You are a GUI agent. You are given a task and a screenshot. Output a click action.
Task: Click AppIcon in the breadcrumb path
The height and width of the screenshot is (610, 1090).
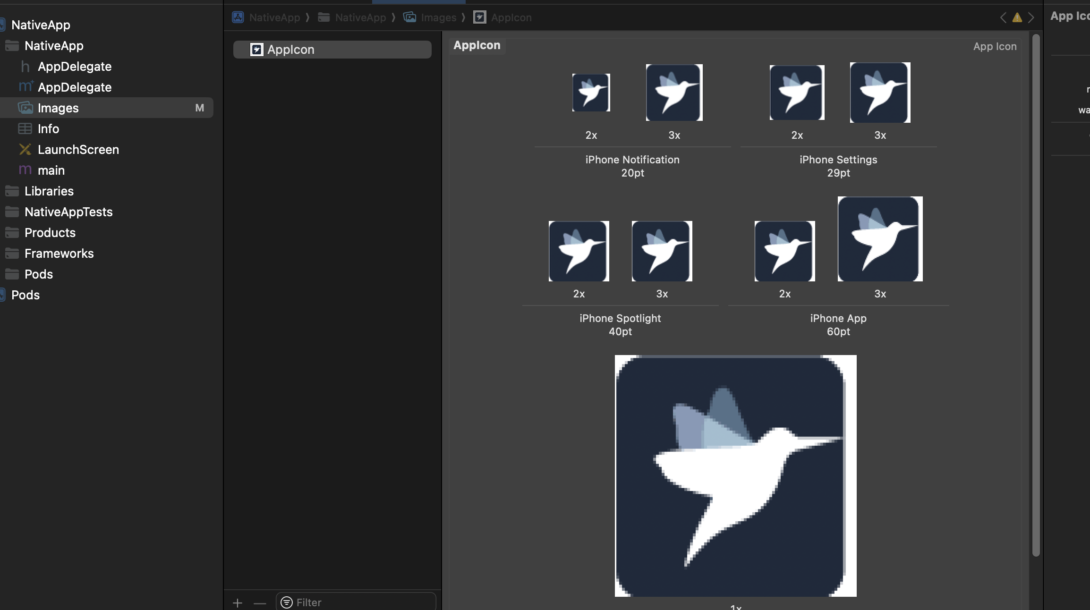click(502, 17)
